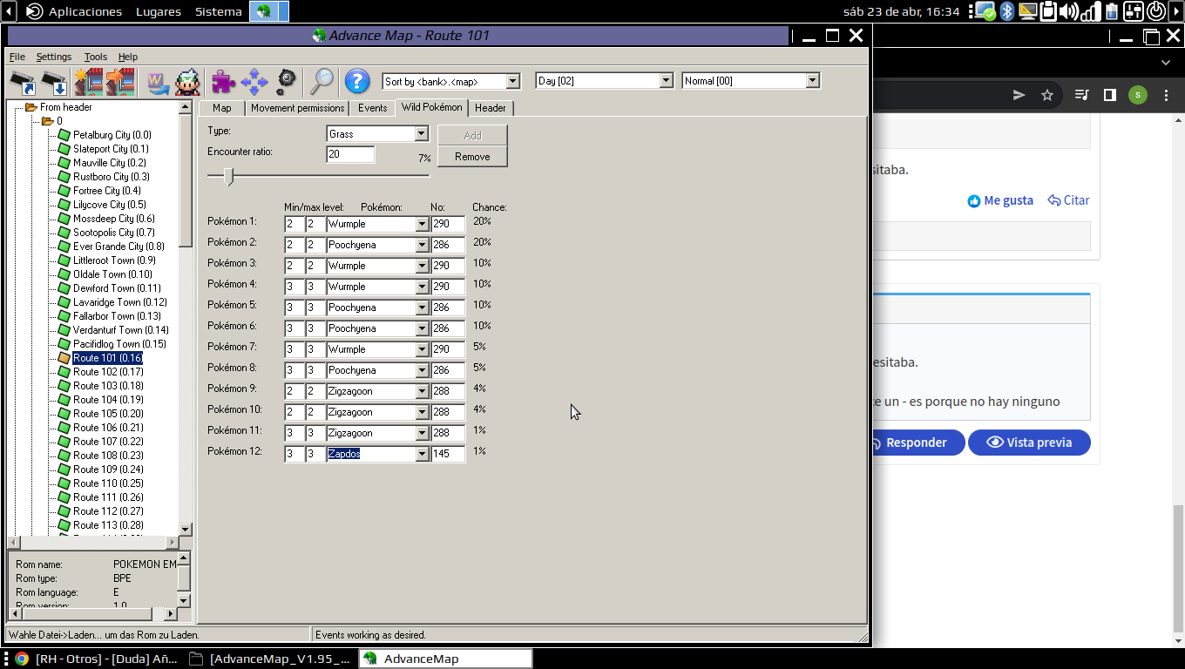Click the encounter ratio slider handle

(x=228, y=177)
